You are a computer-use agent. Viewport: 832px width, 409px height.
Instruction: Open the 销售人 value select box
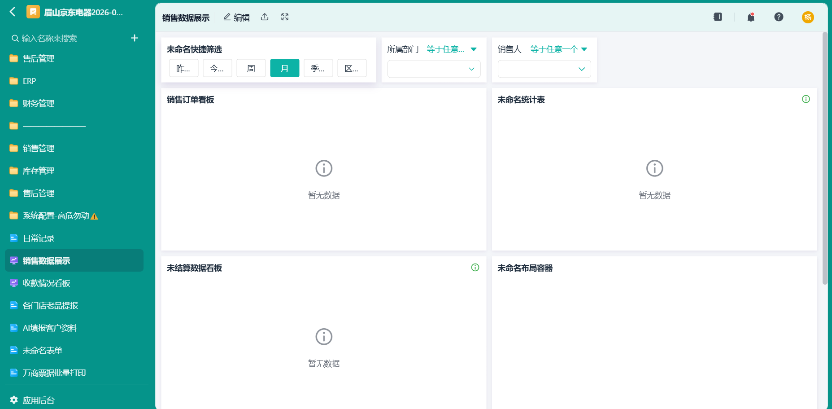544,69
